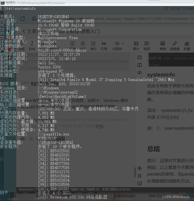Viewport: 194px width, 201px height.
Task: Open the 代码块 dropdown arrow
Action: tap(123, 44)
